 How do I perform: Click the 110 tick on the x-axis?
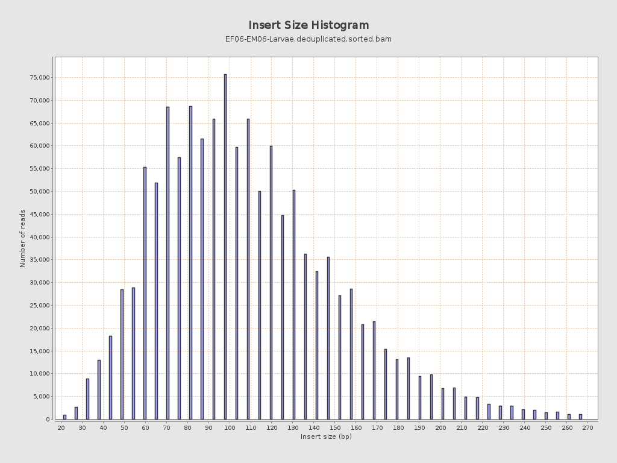[x=251, y=428]
